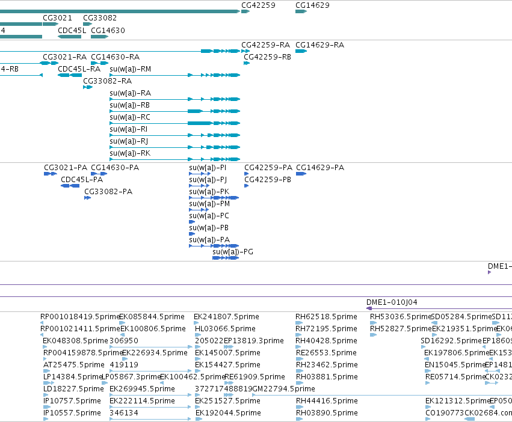Select EST label RE26553.5prime
Screen dimensions: 512x422
click(326, 353)
